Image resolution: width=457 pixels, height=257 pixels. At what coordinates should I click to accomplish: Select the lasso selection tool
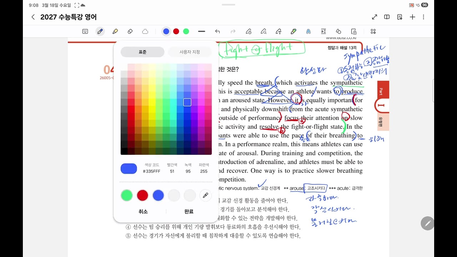point(145,31)
